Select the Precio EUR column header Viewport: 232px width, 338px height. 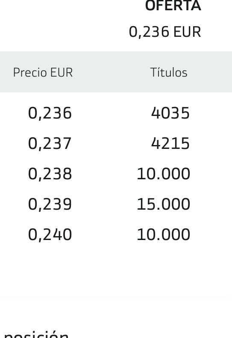[x=43, y=72]
